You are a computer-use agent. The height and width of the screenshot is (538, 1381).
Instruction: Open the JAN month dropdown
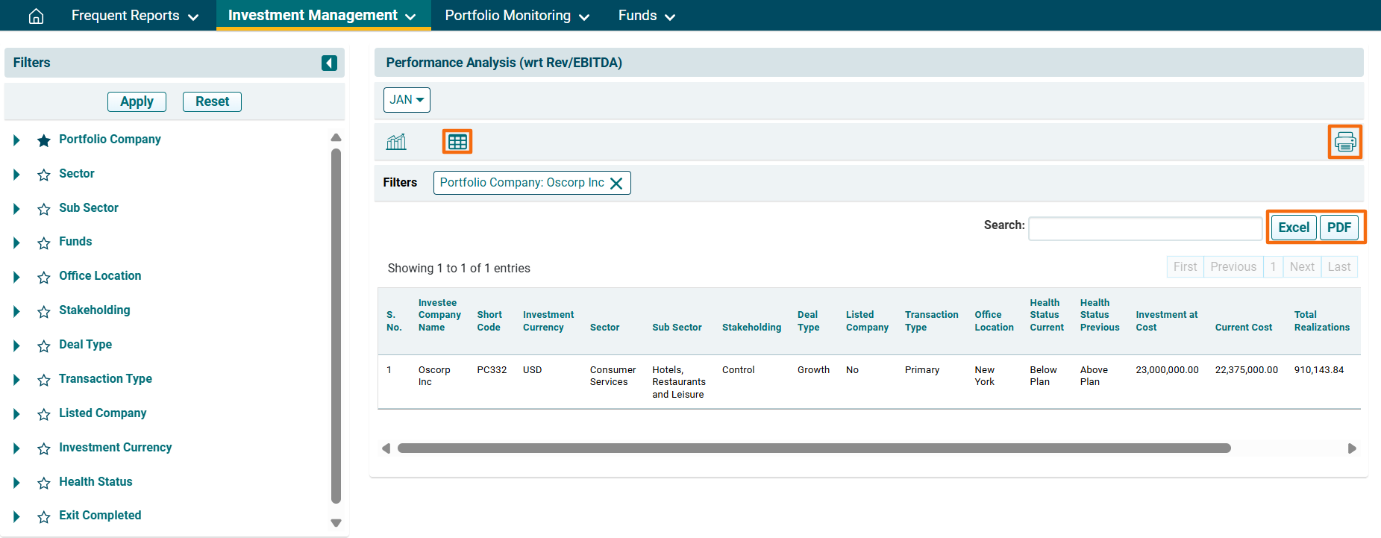(x=407, y=100)
